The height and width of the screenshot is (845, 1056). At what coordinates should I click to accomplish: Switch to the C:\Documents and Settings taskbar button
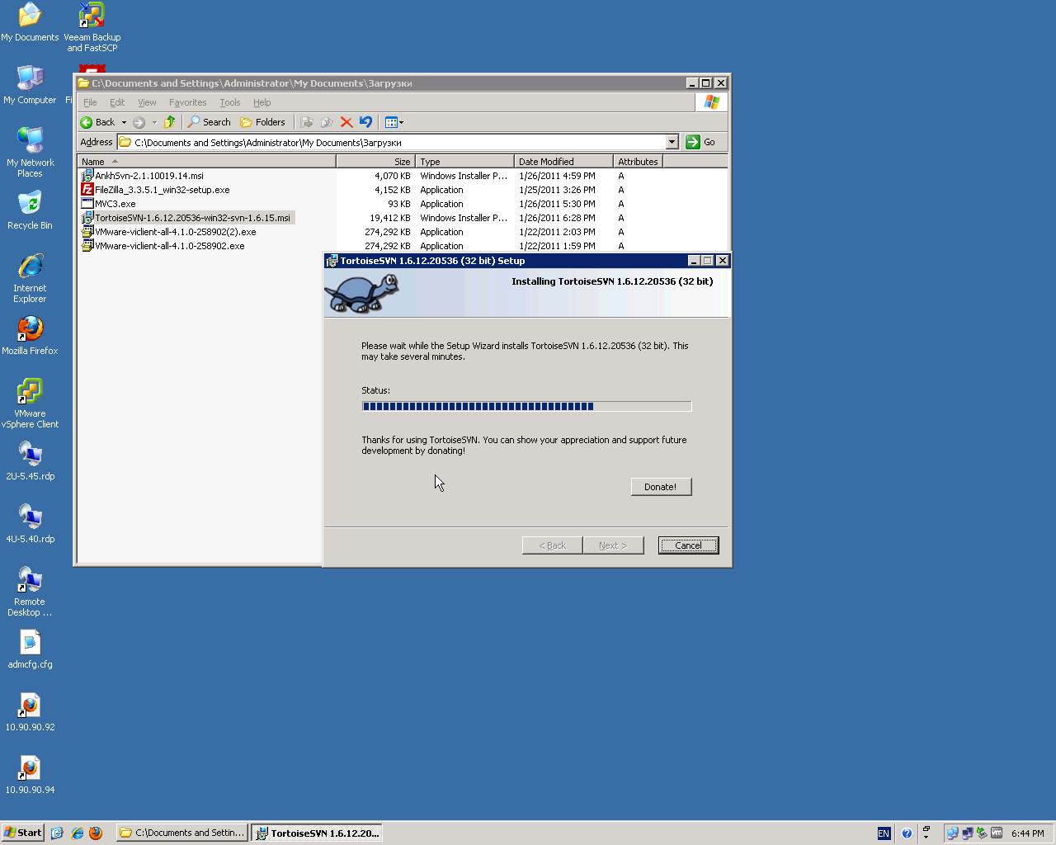click(182, 833)
